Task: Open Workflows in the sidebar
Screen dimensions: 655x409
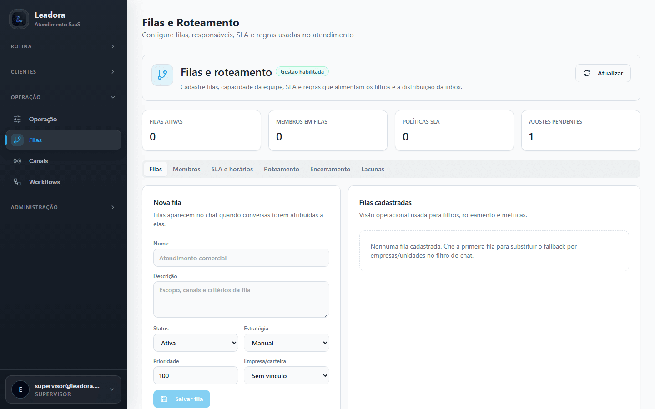Action: click(63, 182)
